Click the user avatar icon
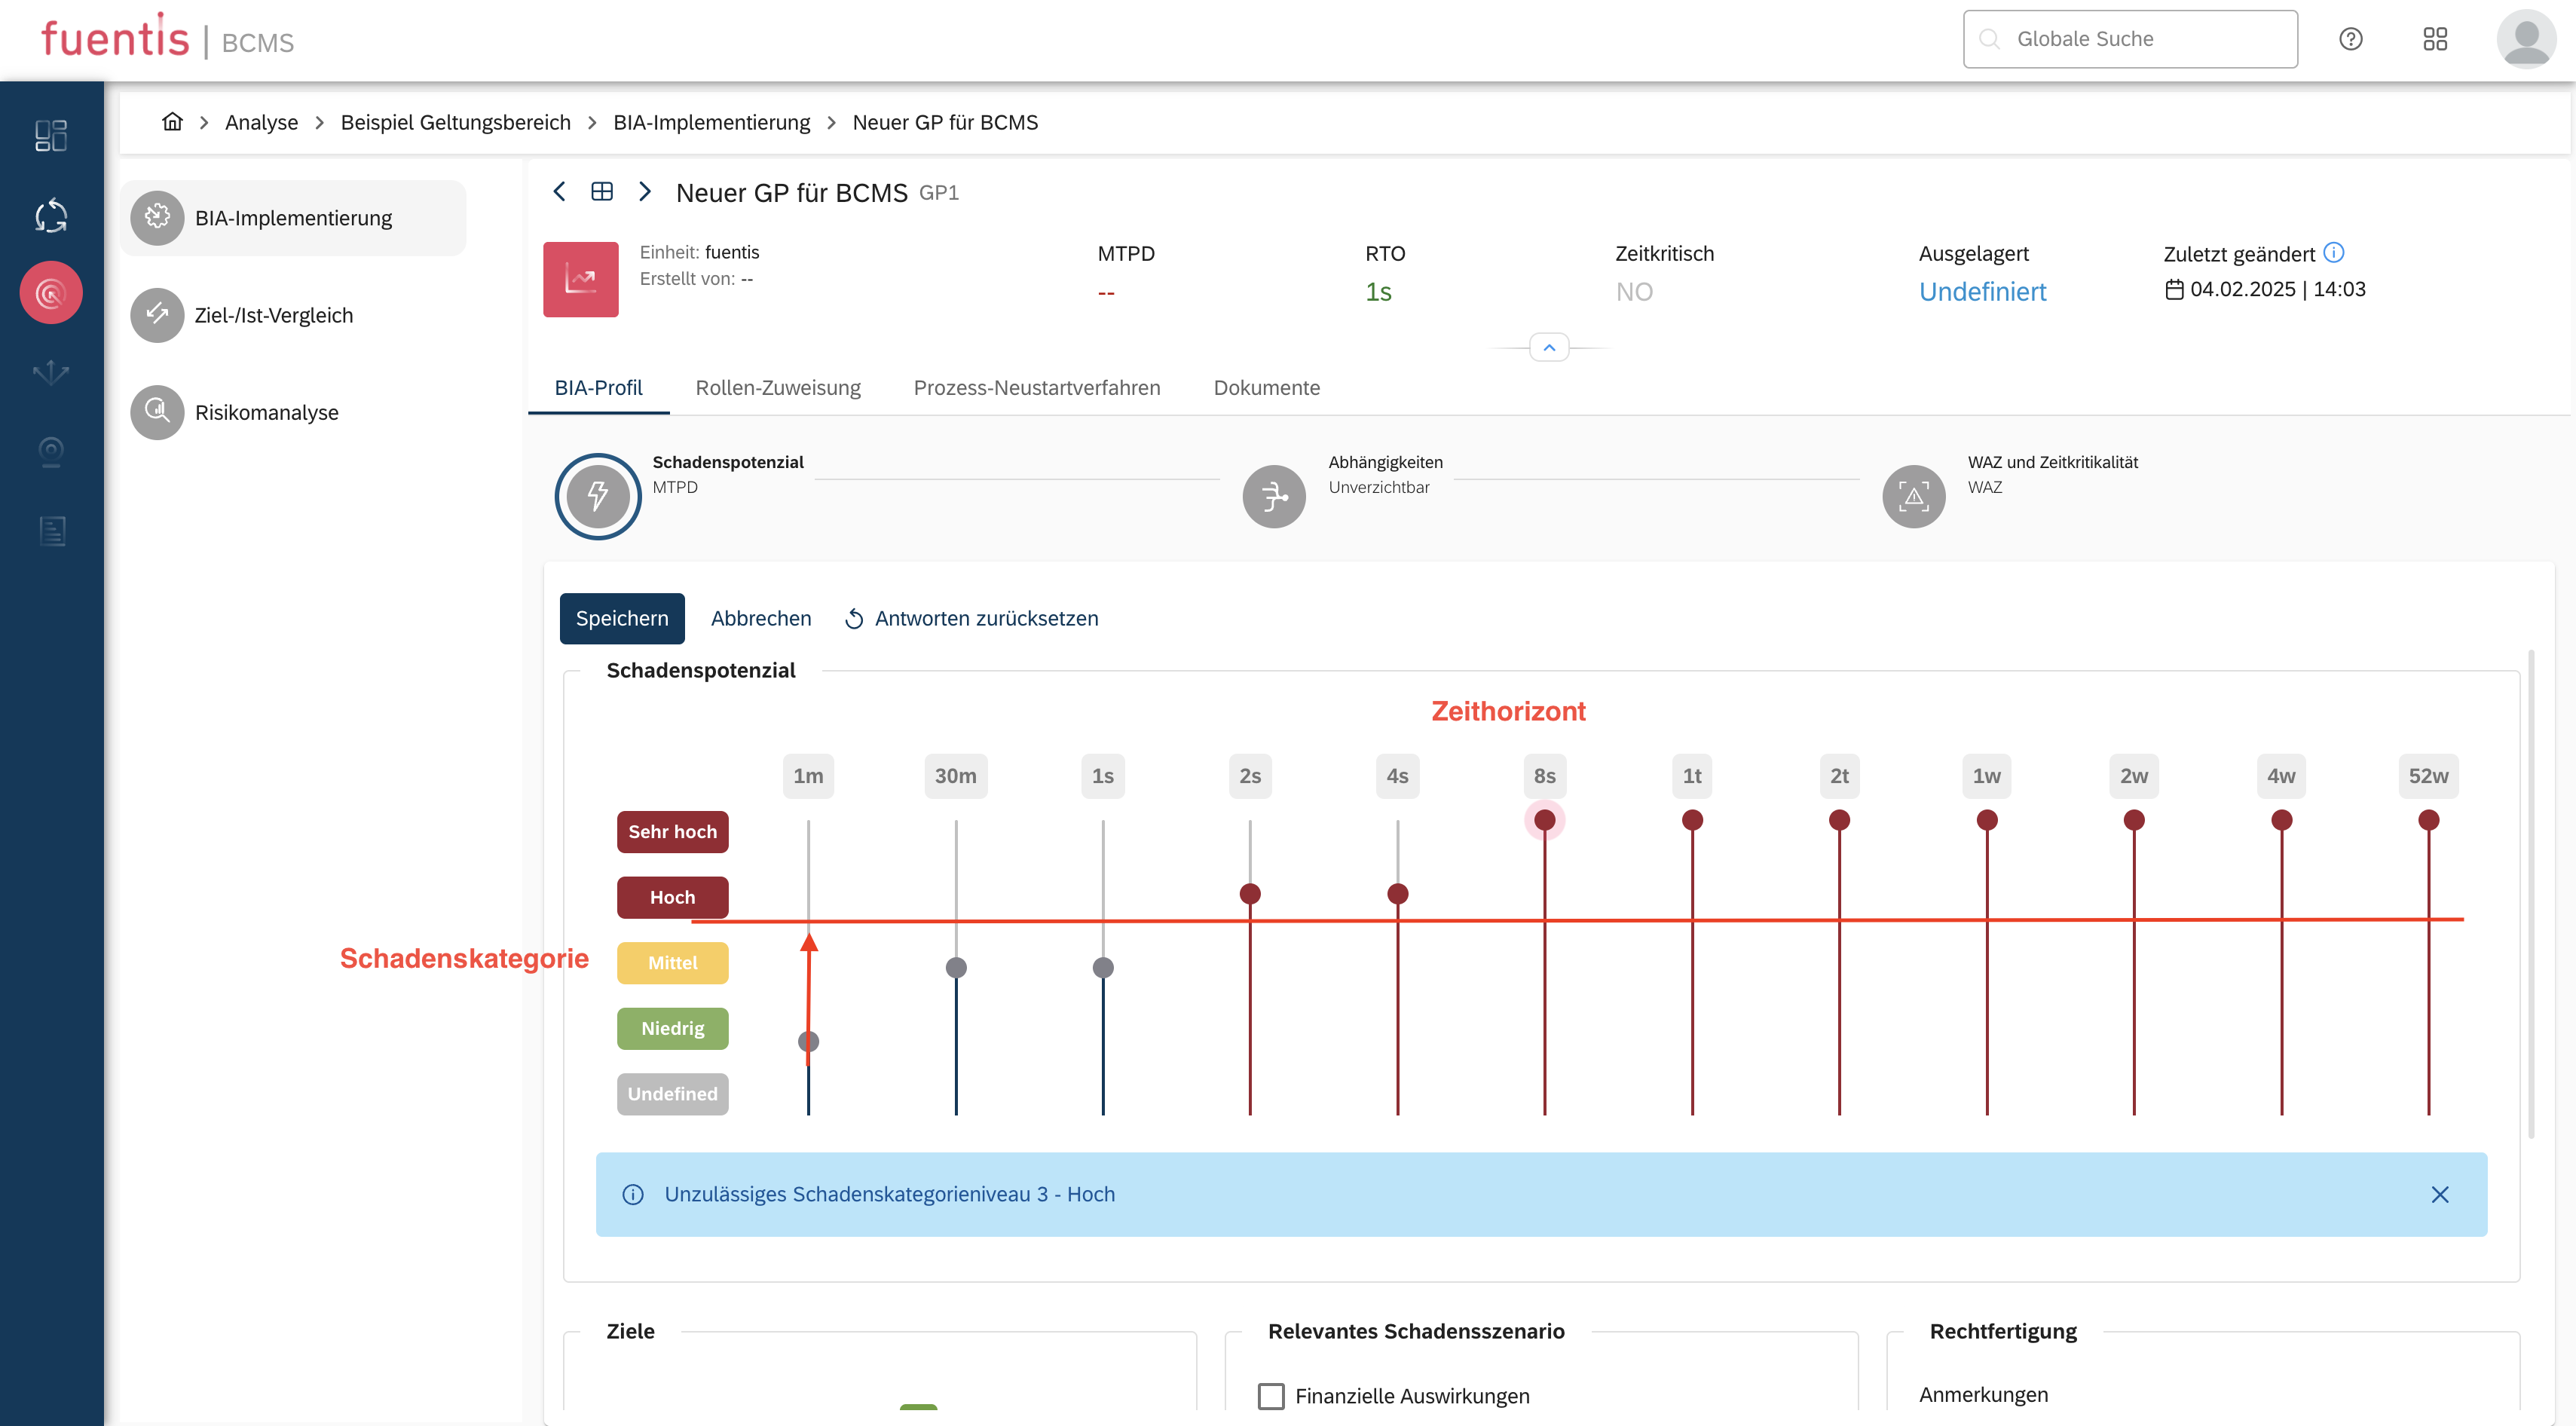 [x=2526, y=39]
